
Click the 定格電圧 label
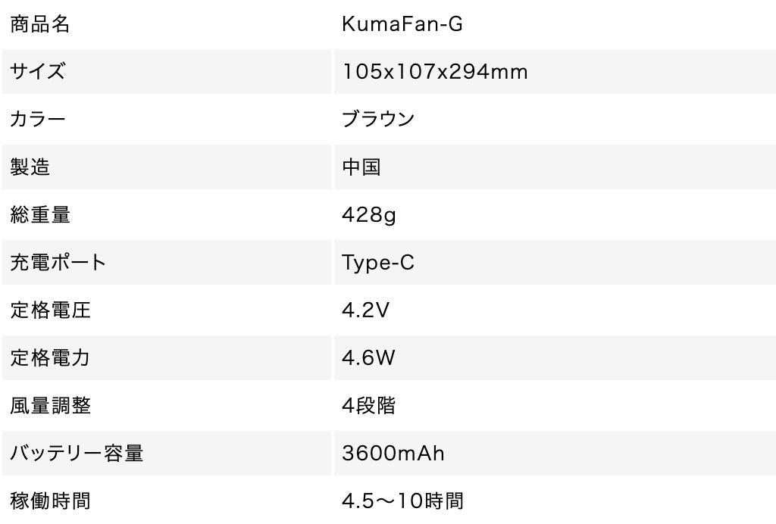point(50,310)
